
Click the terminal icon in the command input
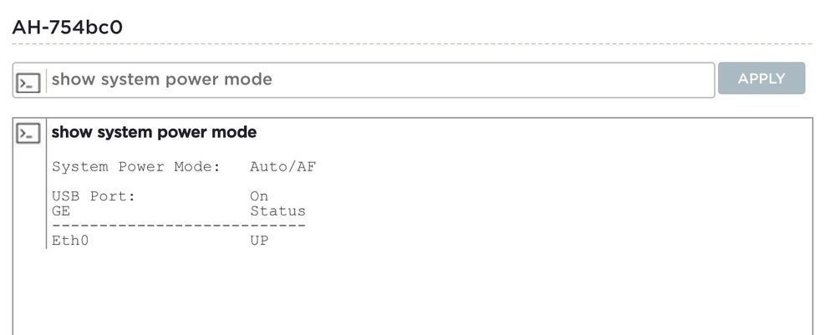click(x=28, y=81)
